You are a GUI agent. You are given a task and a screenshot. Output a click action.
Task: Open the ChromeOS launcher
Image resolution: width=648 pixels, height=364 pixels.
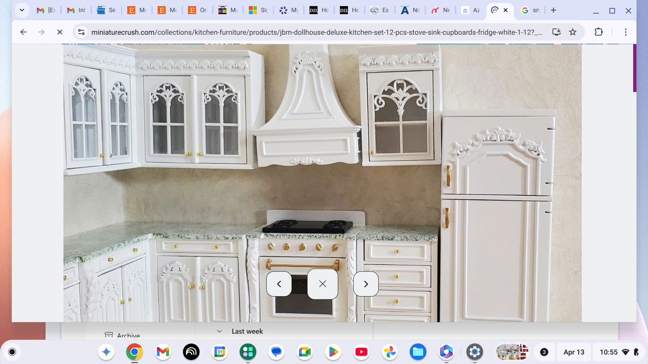pyautogui.click(x=12, y=352)
